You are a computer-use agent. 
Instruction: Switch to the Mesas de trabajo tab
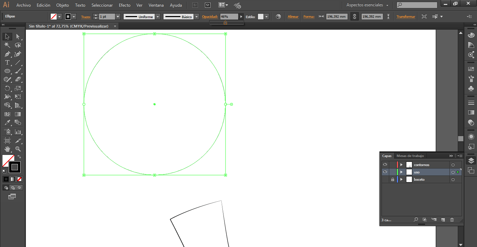pyautogui.click(x=410, y=156)
